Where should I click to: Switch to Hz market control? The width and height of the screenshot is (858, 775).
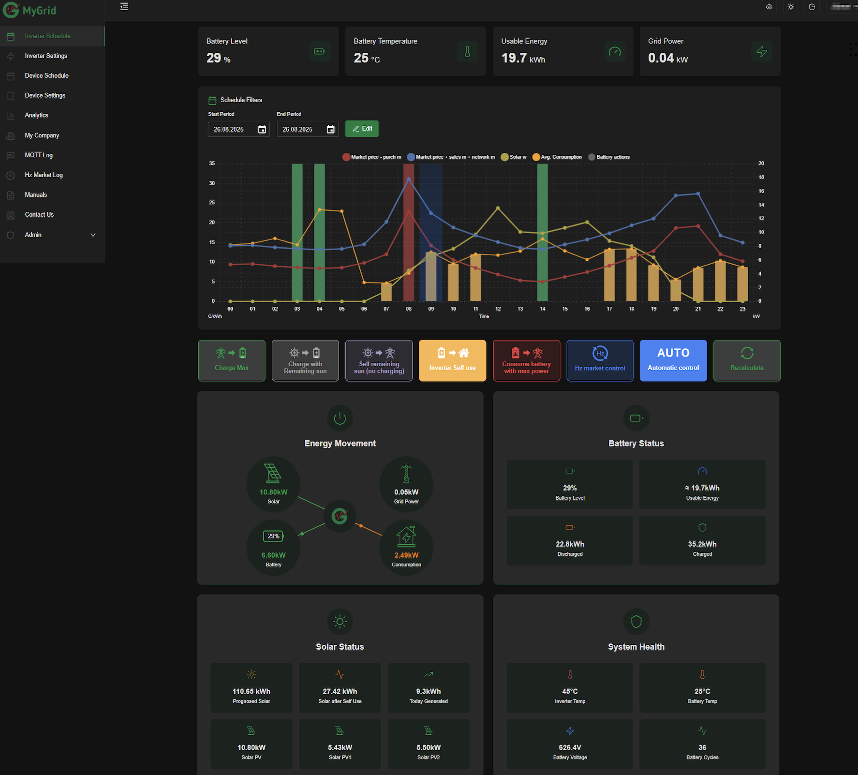tap(600, 360)
